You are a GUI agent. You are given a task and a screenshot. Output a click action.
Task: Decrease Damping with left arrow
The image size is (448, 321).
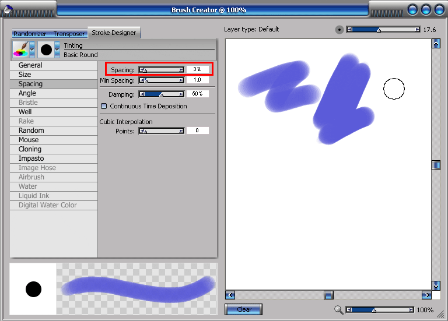pos(142,94)
